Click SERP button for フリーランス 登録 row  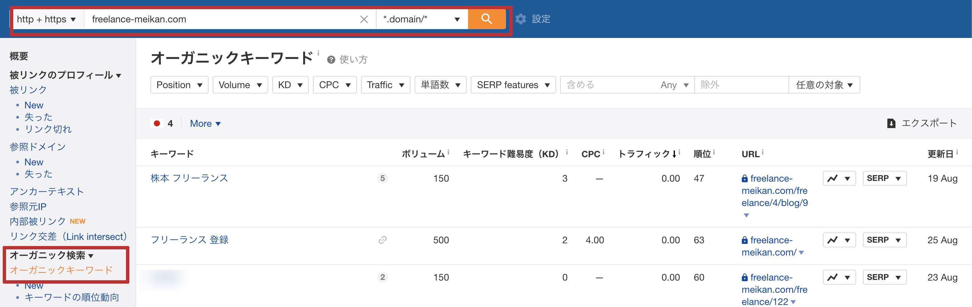coord(884,240)
